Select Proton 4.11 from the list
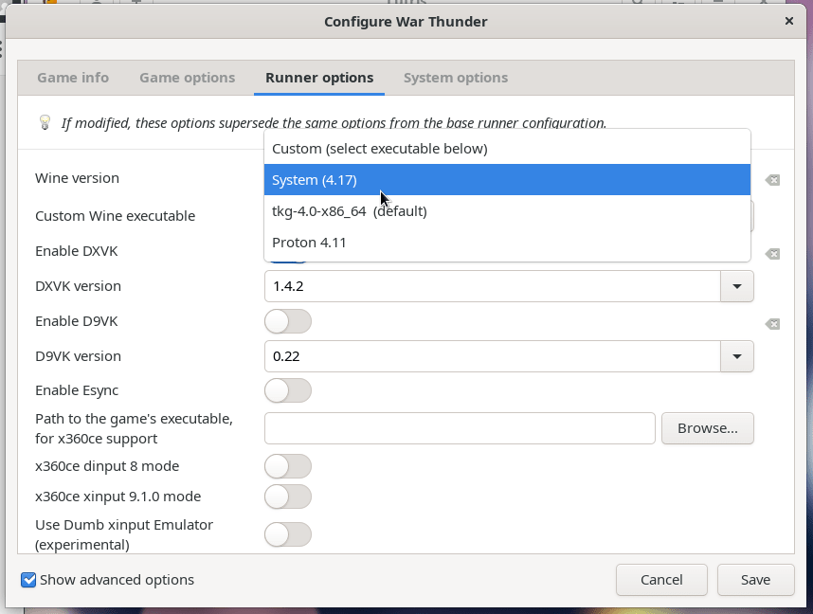 coord(507,243)
